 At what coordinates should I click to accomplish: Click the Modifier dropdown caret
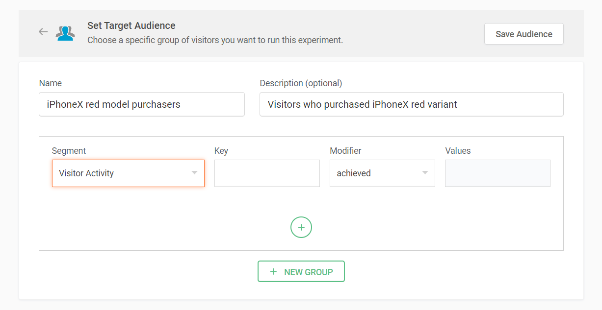coord(425,173)
